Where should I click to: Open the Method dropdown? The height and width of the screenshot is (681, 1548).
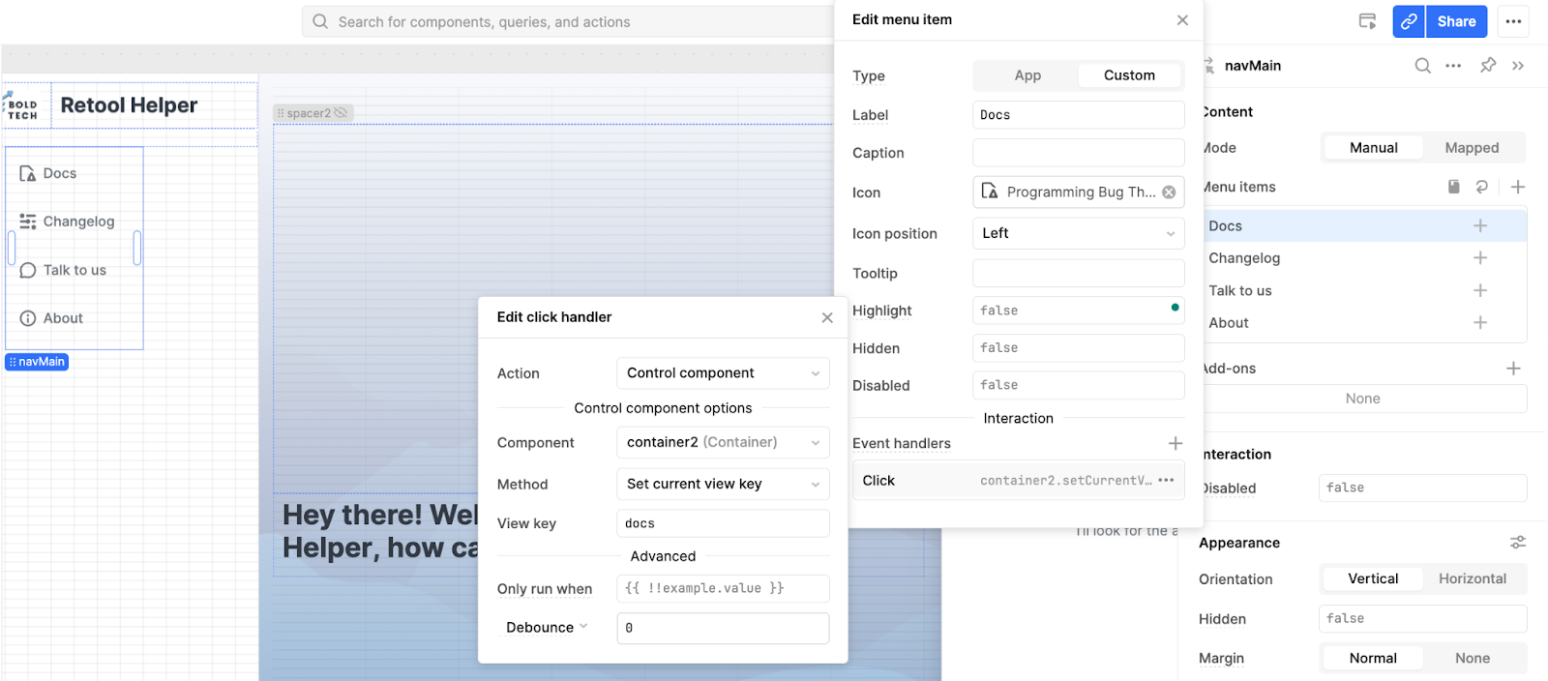[x=723, y=484]
